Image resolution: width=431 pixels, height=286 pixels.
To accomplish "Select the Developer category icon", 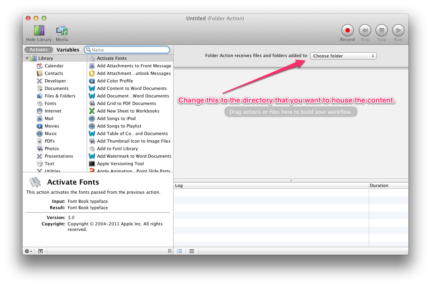I will [40, 81].
